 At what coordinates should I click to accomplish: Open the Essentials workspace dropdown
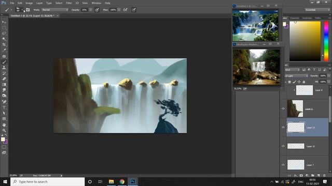coord(317,10)
